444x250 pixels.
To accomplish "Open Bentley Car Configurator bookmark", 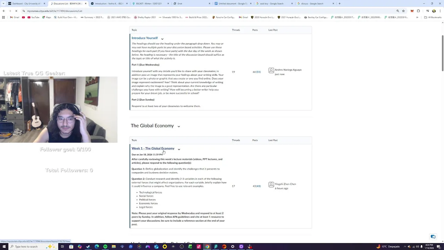I will (316, 17).
